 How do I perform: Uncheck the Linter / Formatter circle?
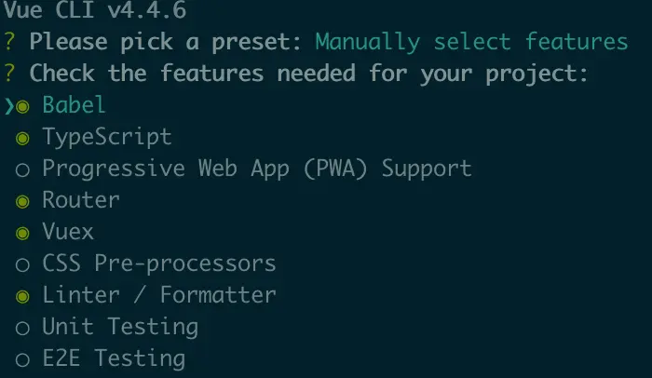click(x=23, y=296)
